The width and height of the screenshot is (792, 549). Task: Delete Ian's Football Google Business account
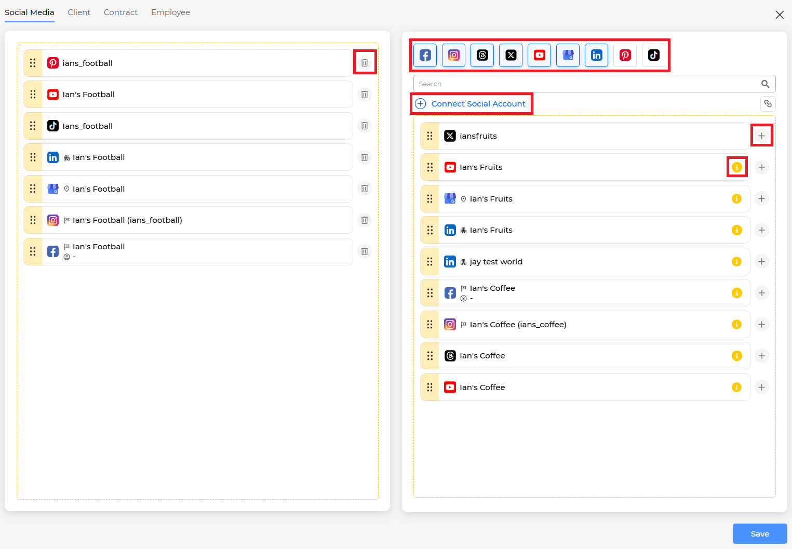click(365, 189)
